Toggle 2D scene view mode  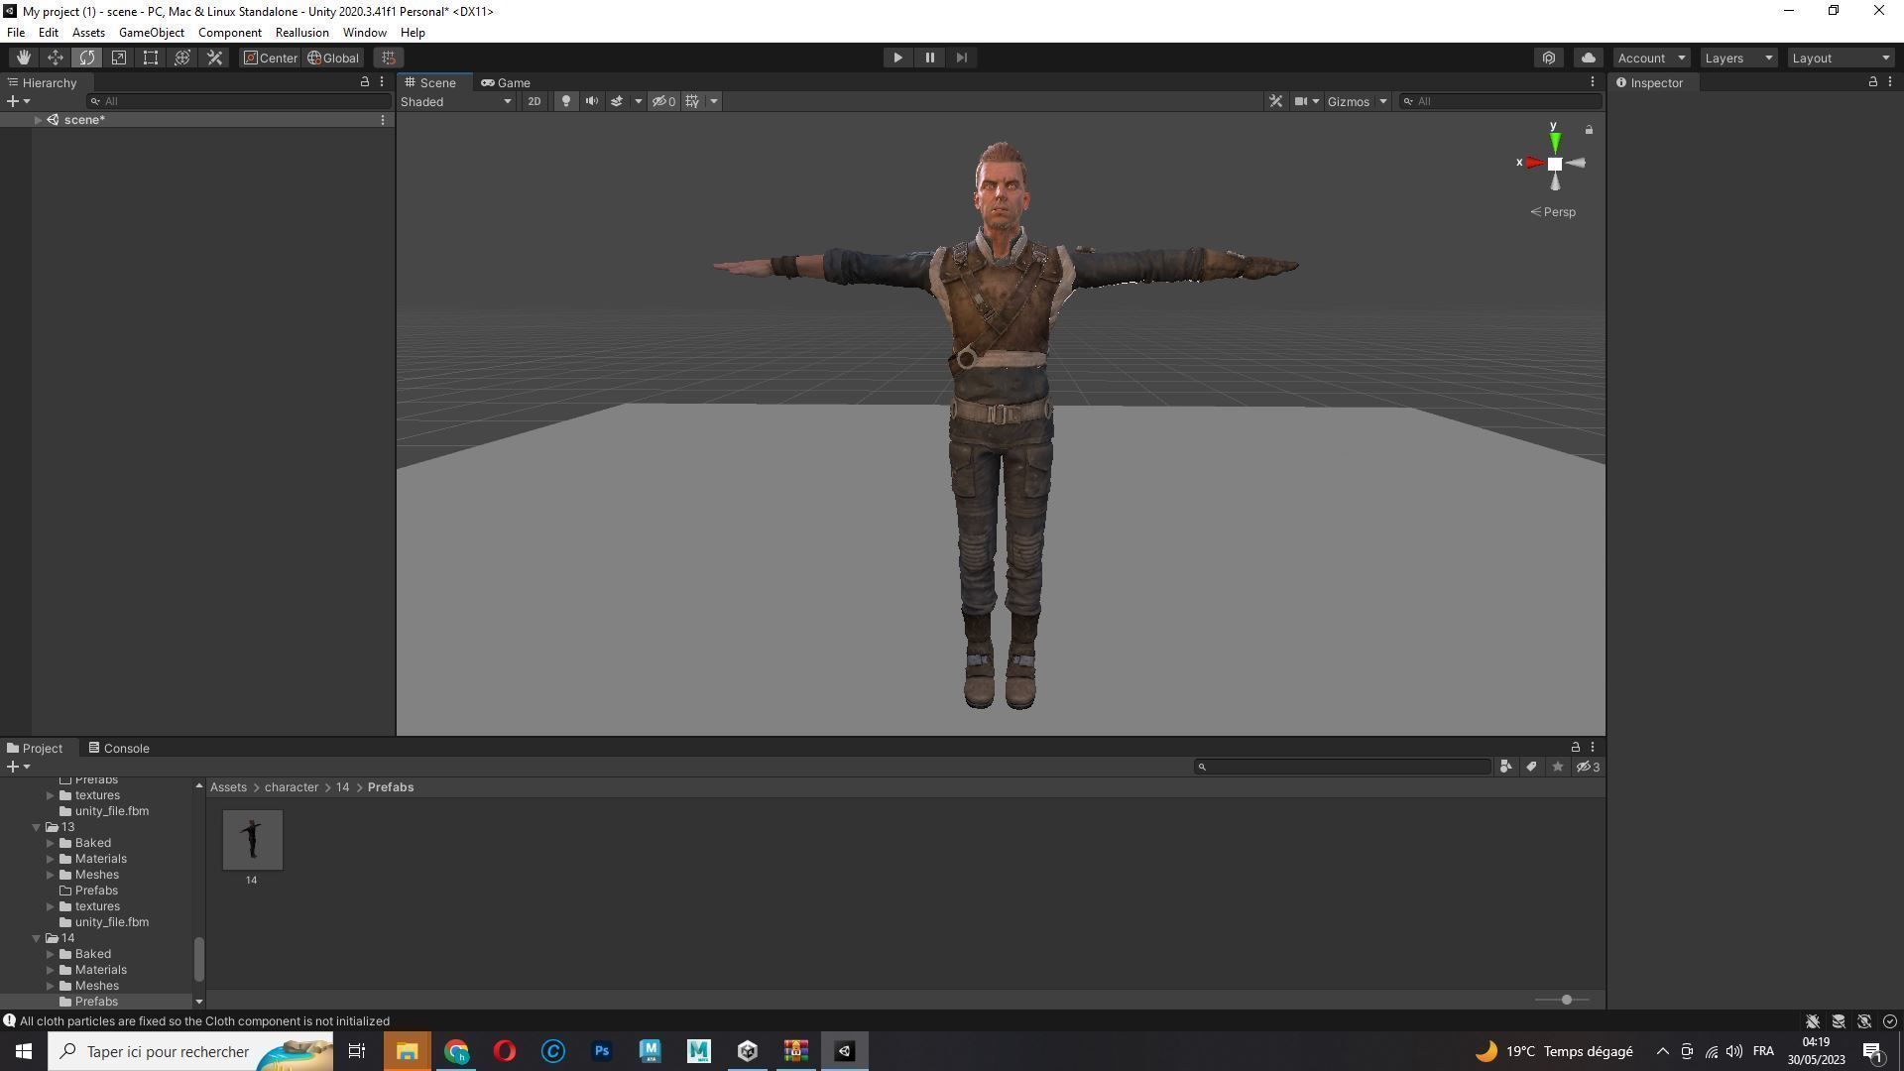click(535, 101)
